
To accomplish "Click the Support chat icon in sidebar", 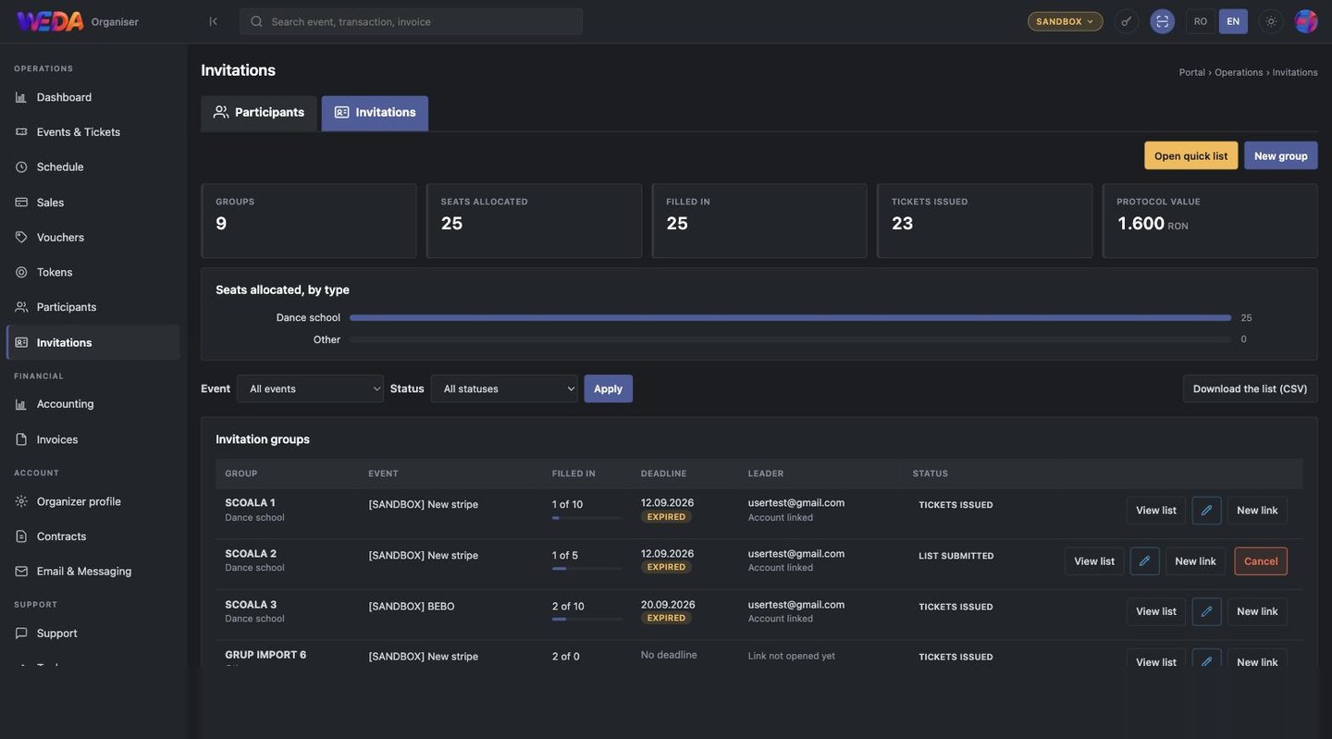I will [21, 634].
